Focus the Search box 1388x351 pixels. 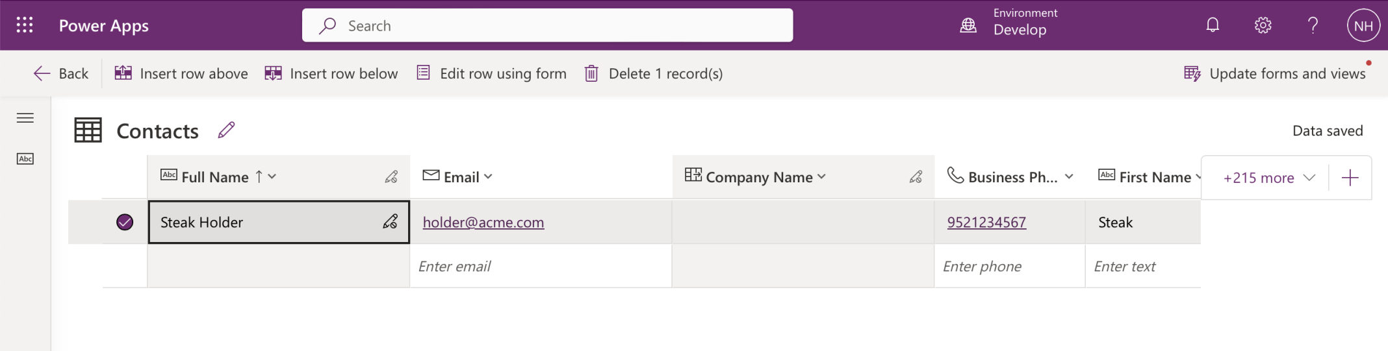tap(547, 26)
